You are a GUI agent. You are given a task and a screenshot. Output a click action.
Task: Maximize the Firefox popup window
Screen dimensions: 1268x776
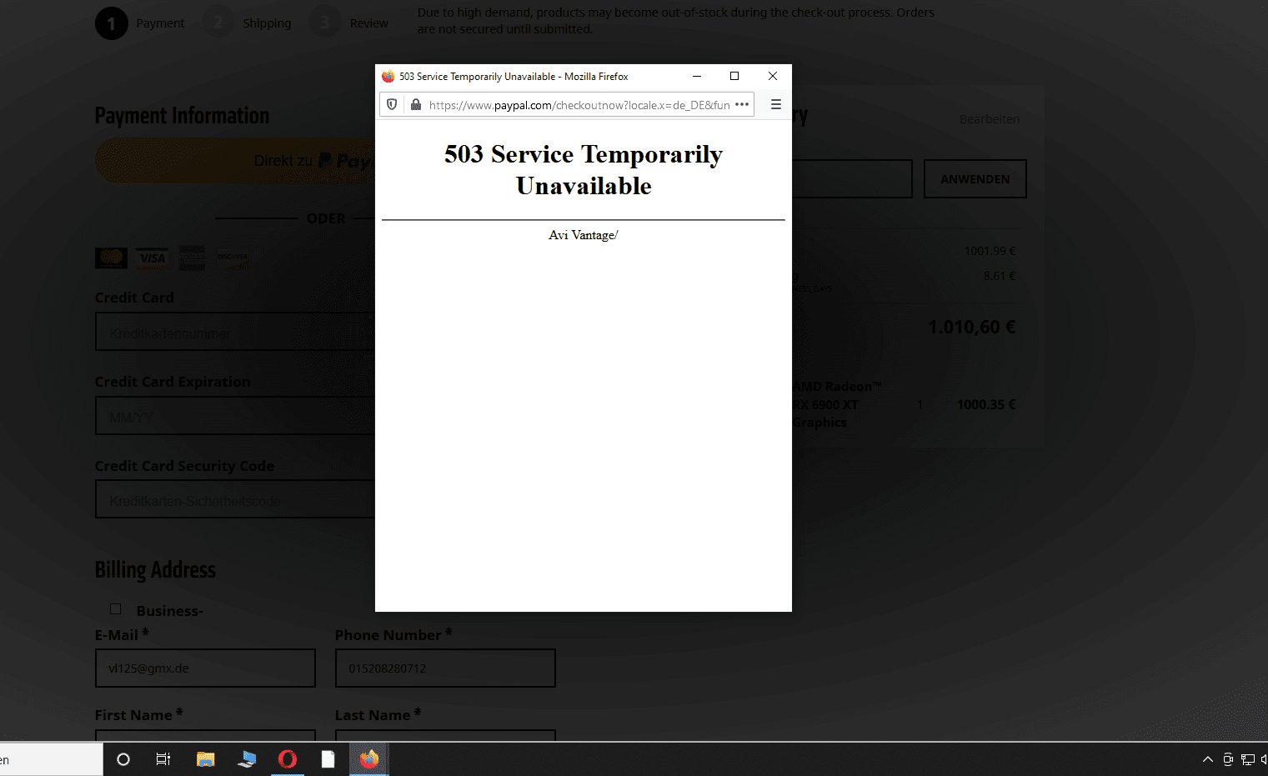pos(734,76)
